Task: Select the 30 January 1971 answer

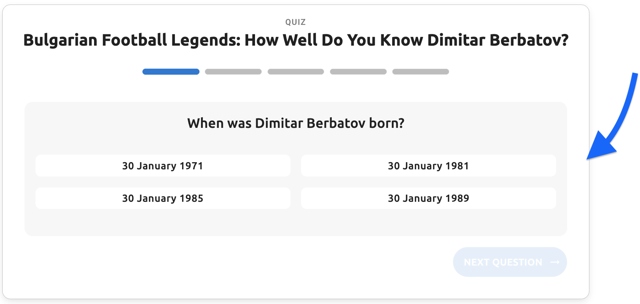Action: [163, 166]
